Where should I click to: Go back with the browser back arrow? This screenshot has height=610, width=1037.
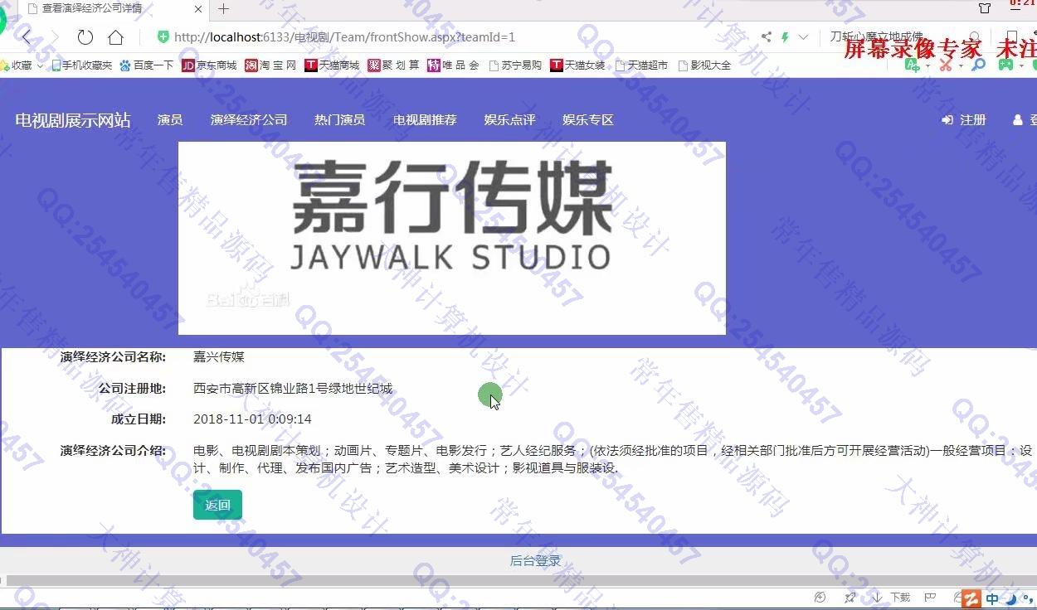point(27,37)
